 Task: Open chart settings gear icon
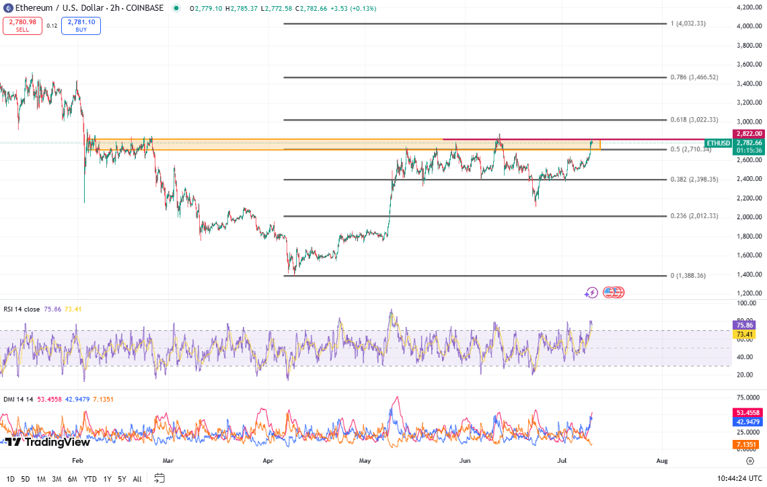pyautogui.click(x=750, y=461)
